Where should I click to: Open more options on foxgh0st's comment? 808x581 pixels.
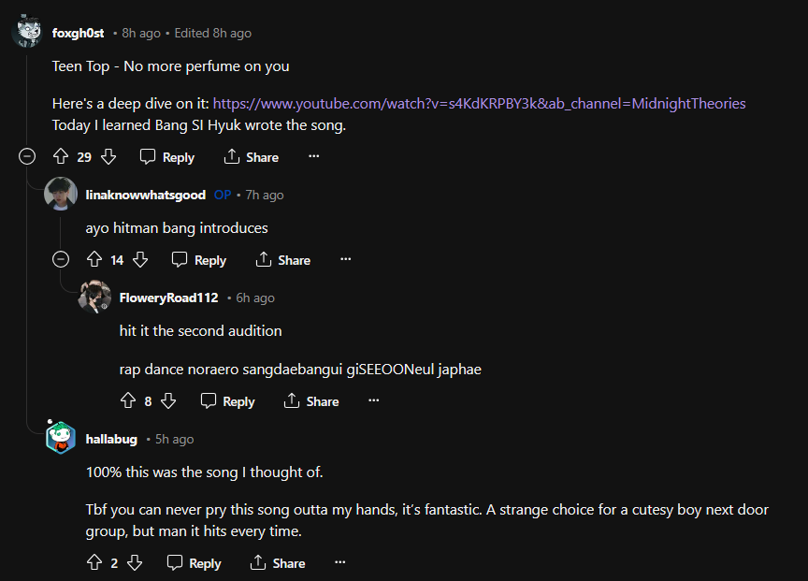pyautogui.click(x=313, y=157)
